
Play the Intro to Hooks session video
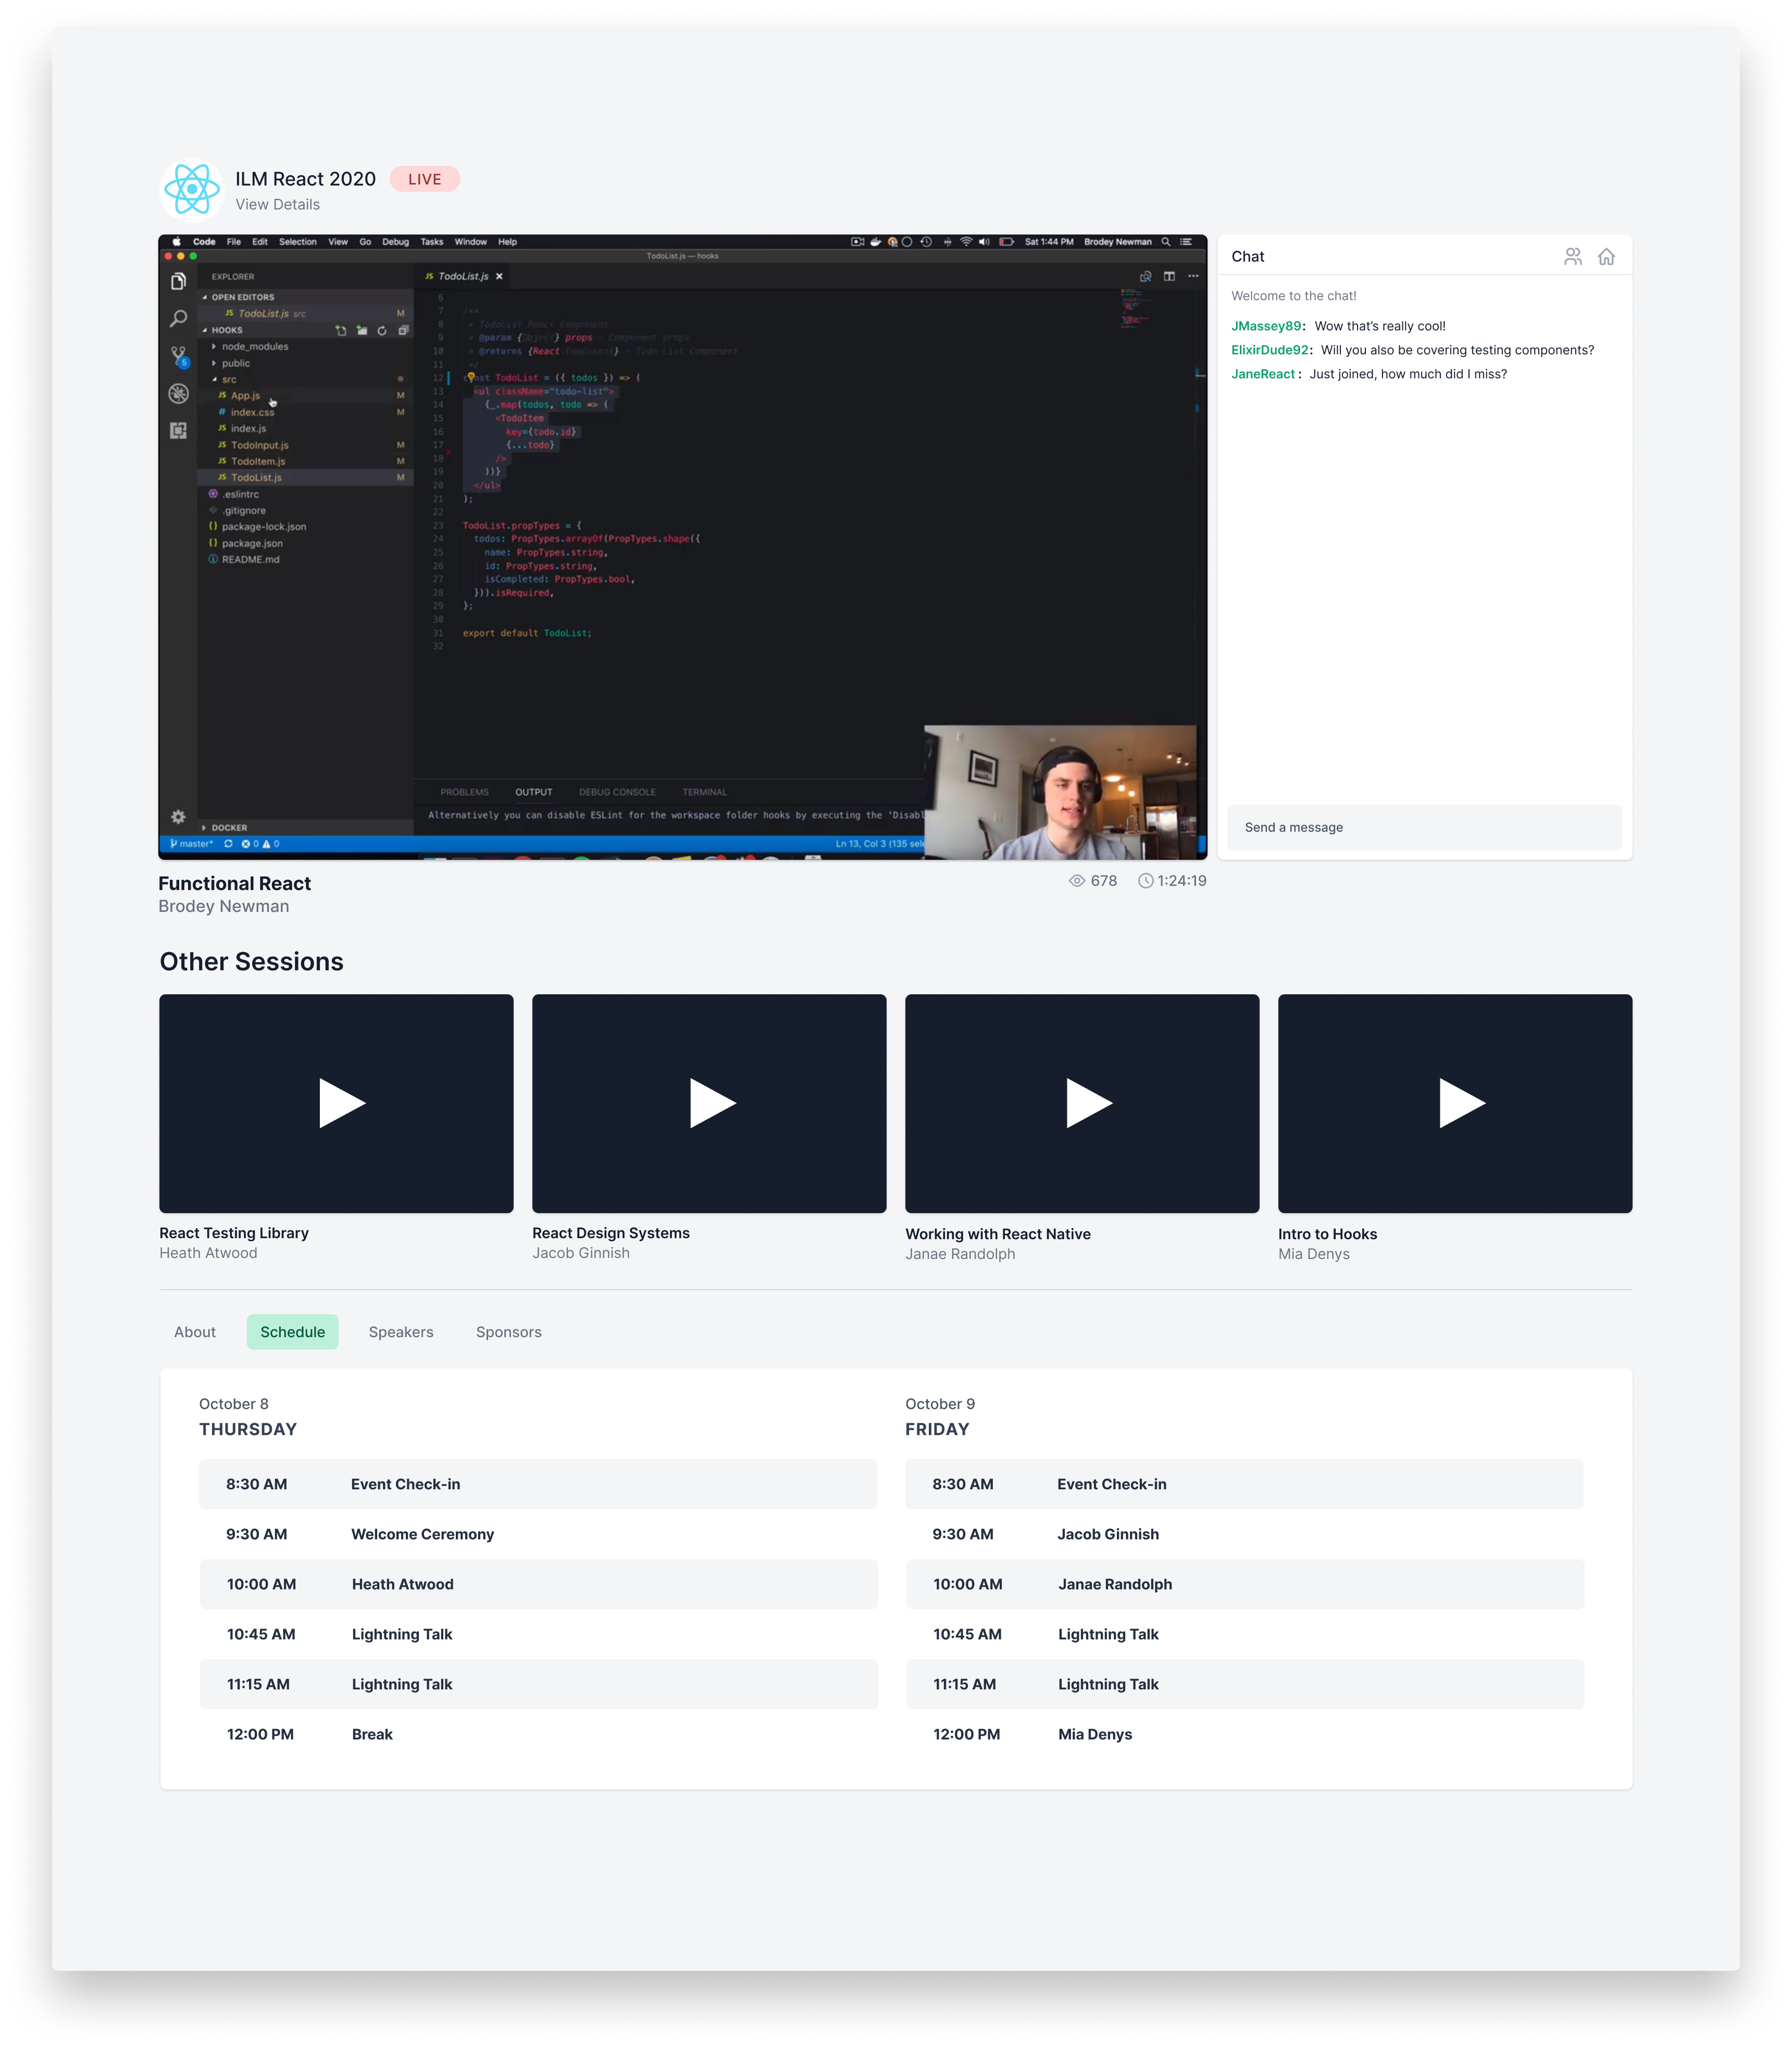click(1455, 1104)
